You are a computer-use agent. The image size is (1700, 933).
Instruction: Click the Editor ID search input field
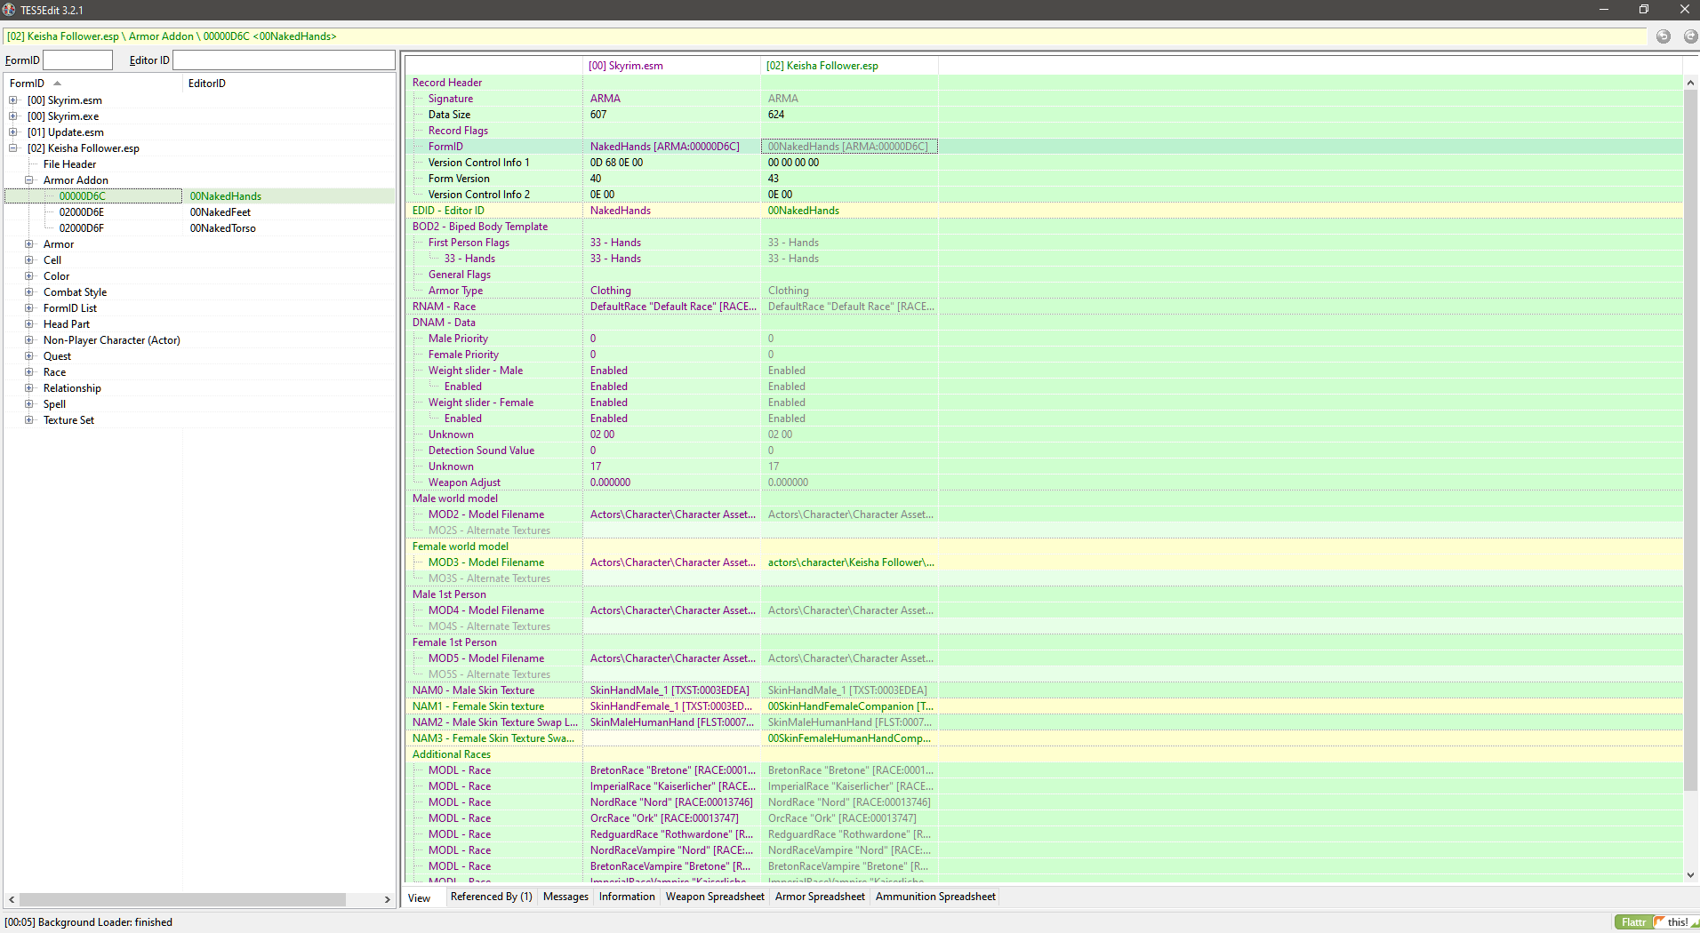click(x=284, y=60)
